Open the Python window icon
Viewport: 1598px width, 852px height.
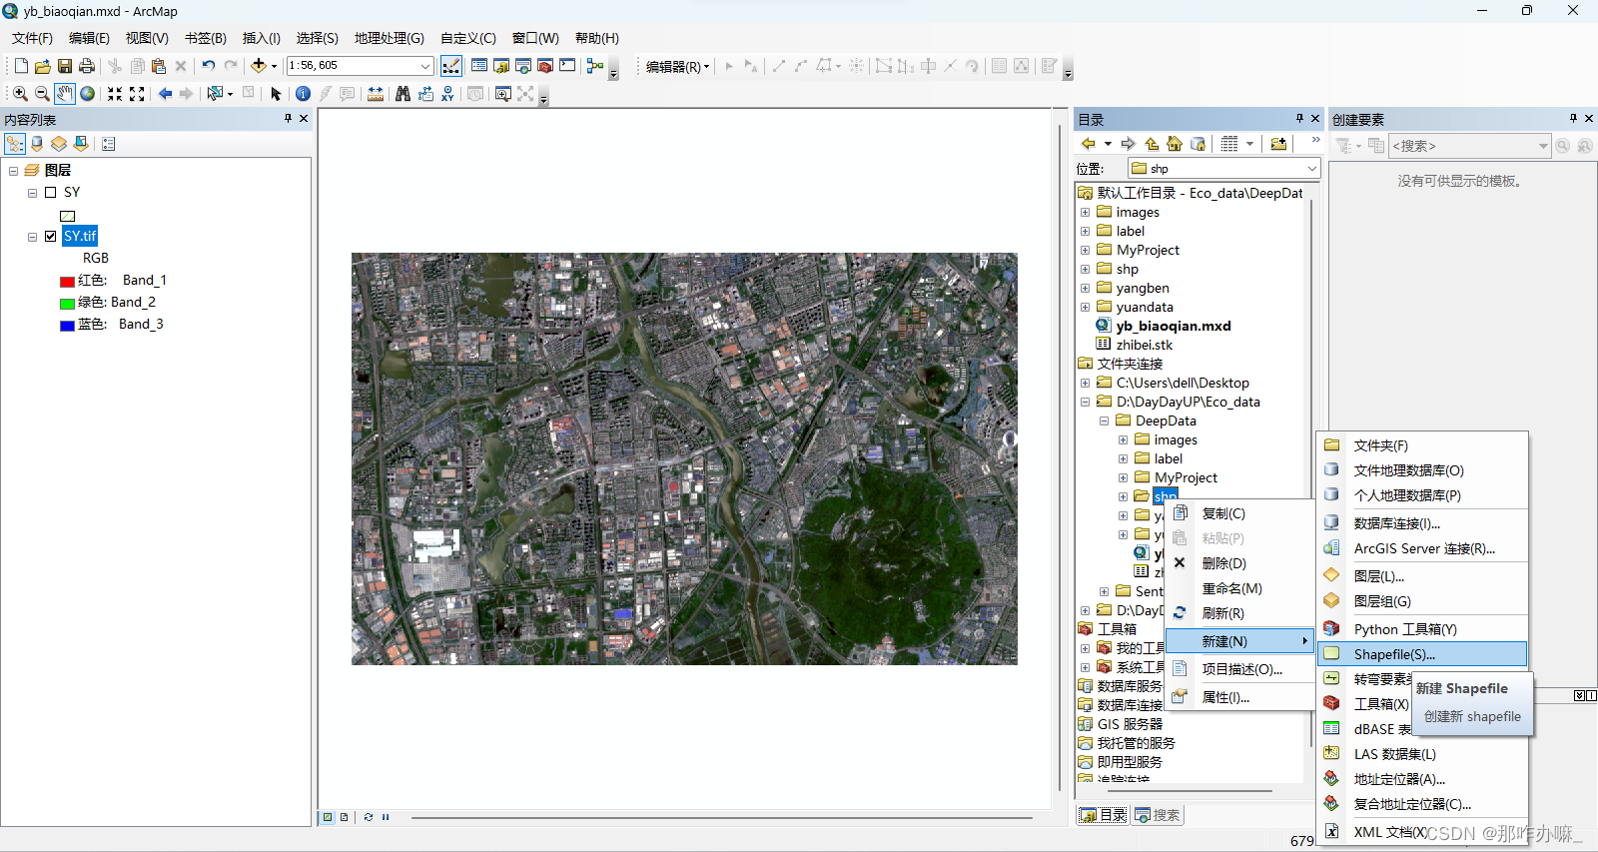(x=567, y=66)
